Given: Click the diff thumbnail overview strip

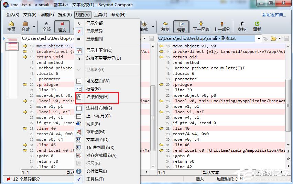Looking at the screenshot, I should [12, 68].
